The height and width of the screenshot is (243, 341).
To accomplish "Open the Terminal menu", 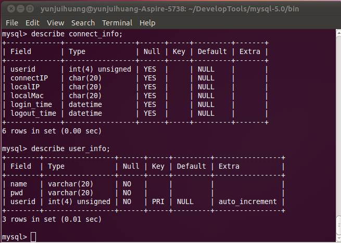I will pos(117,23).
